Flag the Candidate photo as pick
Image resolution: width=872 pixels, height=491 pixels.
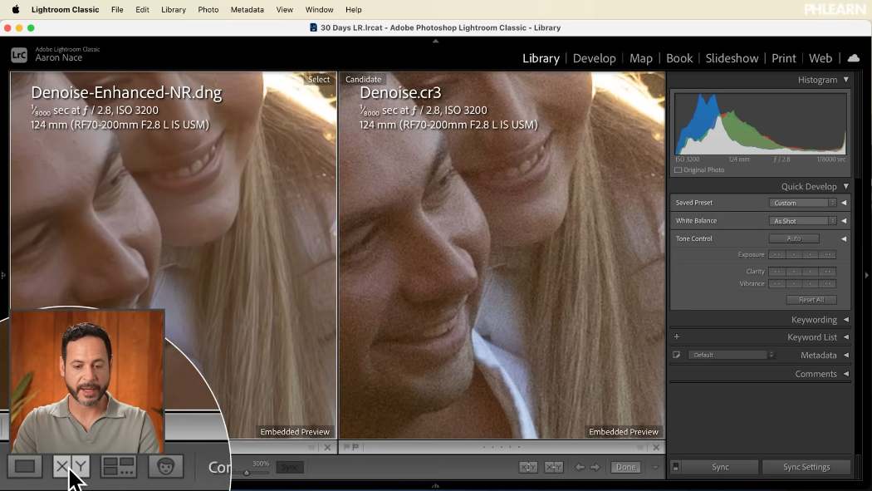(x=346, y=446)
